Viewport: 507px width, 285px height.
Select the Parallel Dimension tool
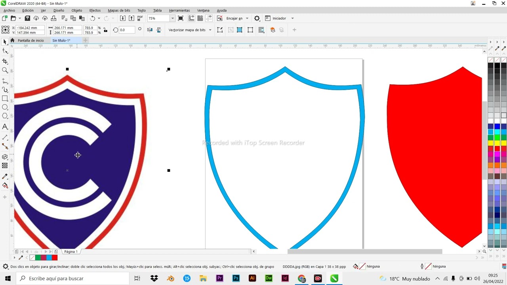coord(5,137)
